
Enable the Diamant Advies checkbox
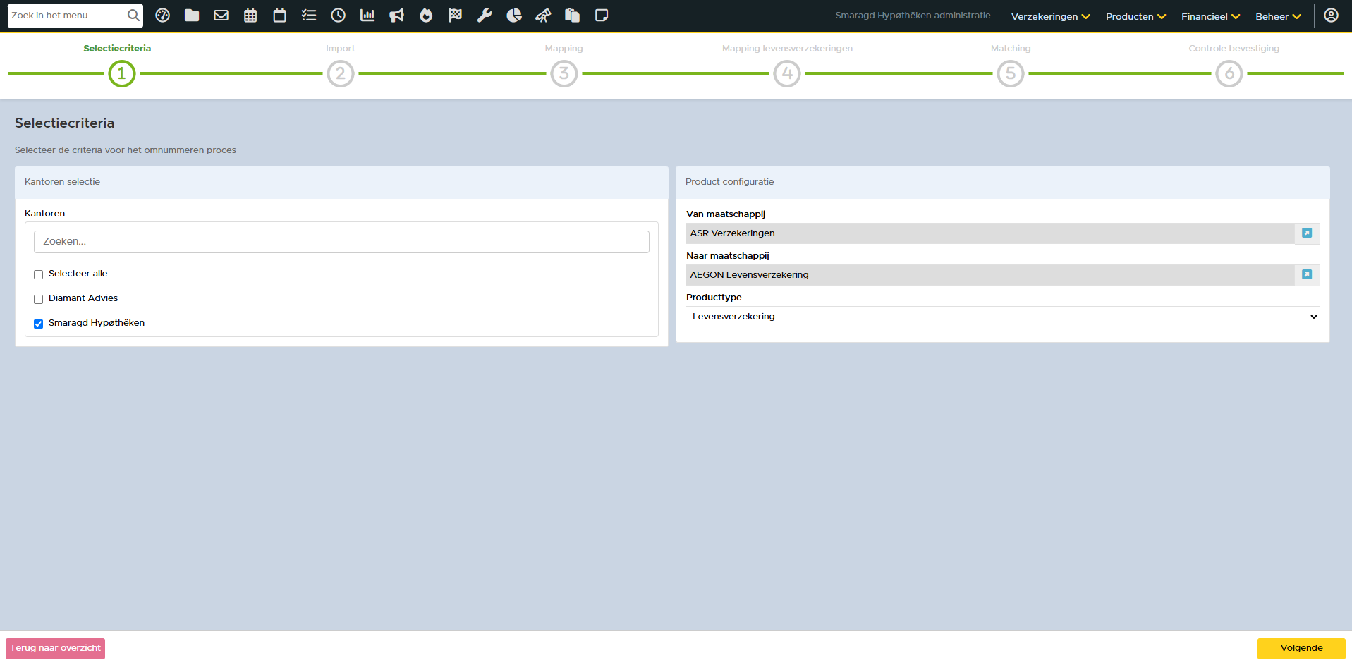(39, 299)
